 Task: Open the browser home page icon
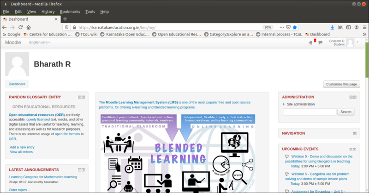click(x=29, y=27)
